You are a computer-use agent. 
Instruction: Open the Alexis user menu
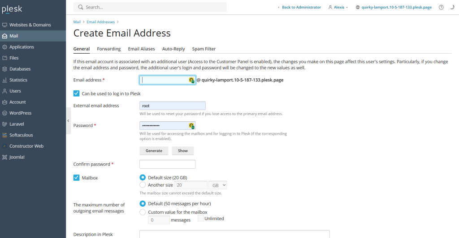[338, 7]
